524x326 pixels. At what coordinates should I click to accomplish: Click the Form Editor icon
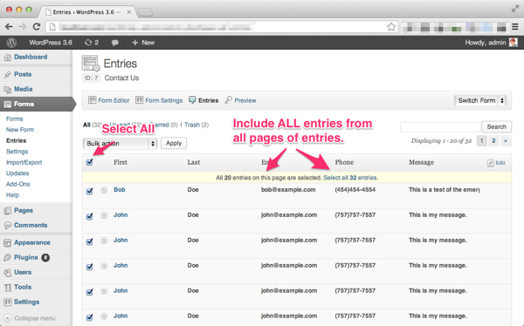93,100
